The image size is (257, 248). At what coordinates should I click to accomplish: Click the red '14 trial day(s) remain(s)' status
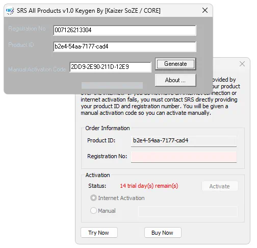tap(149, 186)
